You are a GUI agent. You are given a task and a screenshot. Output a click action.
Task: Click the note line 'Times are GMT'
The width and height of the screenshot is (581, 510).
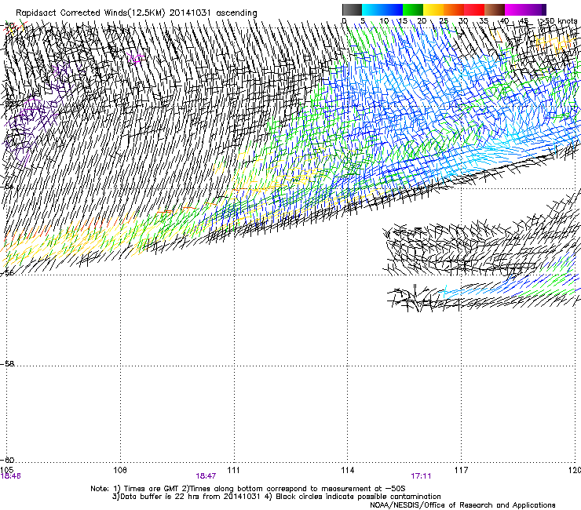[x=152, y=489]
